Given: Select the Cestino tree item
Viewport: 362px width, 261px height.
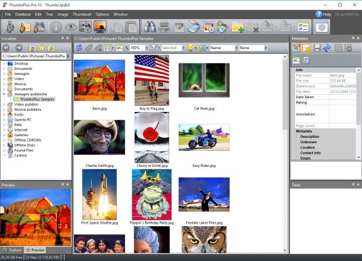Looking at the screenshot, I should pos(20,156).
